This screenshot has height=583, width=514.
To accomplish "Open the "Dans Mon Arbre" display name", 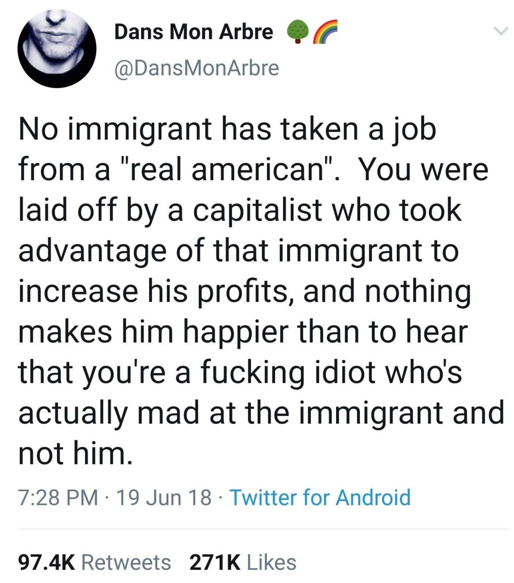I will pyautogui.click(x=194, y=32).
